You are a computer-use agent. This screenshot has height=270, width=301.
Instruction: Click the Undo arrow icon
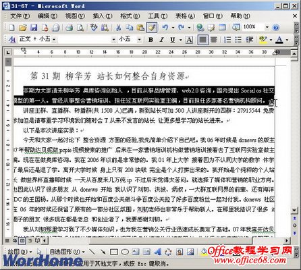[x=165, y=28]
